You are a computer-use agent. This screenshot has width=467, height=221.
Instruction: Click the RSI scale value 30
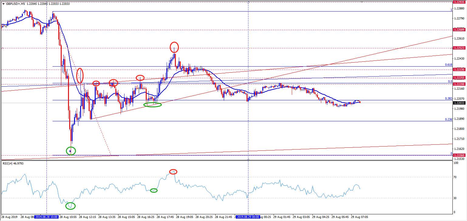[x=455, y=198]
